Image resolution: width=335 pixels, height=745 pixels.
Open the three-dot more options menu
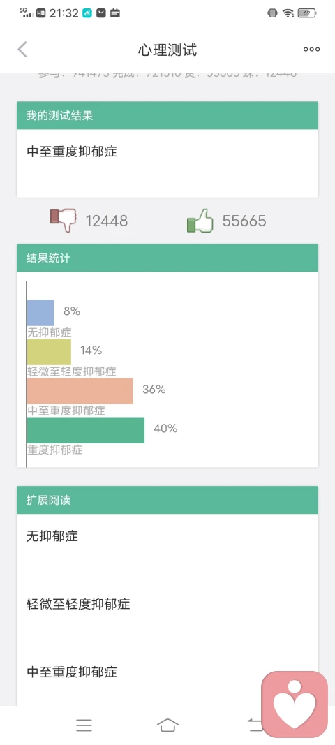pyautogui.click(x=312, y=50)
